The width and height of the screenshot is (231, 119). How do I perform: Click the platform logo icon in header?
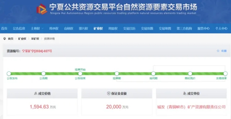coord(42,9)
